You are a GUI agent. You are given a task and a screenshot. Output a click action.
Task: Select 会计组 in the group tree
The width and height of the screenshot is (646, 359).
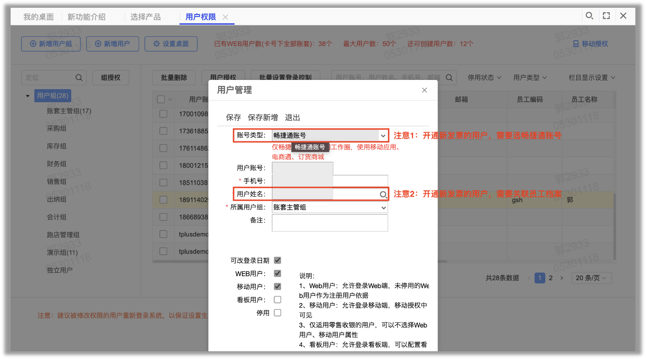pos(57,217)
